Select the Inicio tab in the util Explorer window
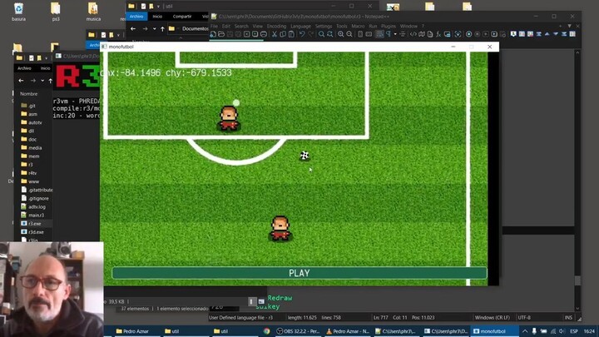This screenshot has height=337, width=599. 157,17
